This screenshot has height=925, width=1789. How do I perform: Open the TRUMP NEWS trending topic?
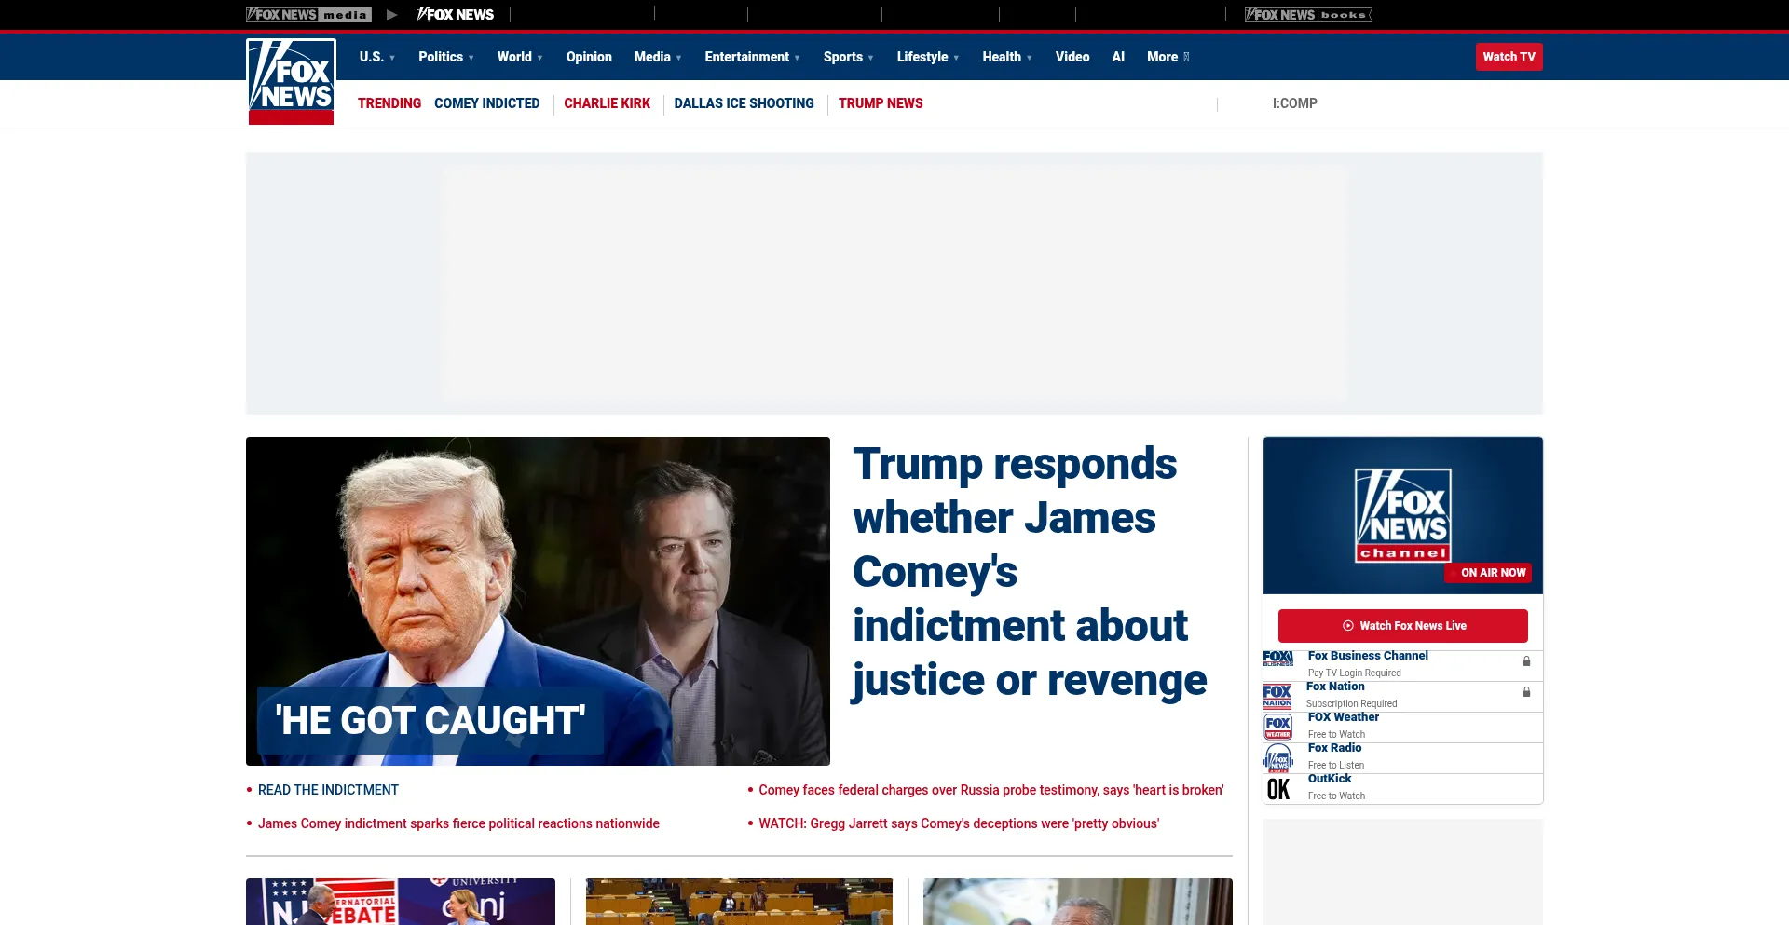pyautogui.click(x=881, y=103)
